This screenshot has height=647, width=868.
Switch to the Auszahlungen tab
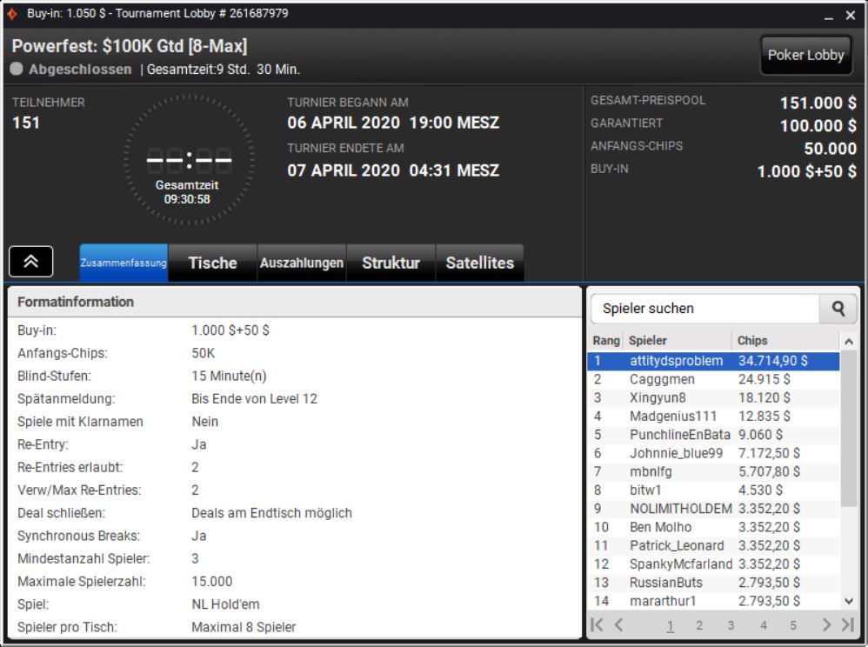(302, 263)
